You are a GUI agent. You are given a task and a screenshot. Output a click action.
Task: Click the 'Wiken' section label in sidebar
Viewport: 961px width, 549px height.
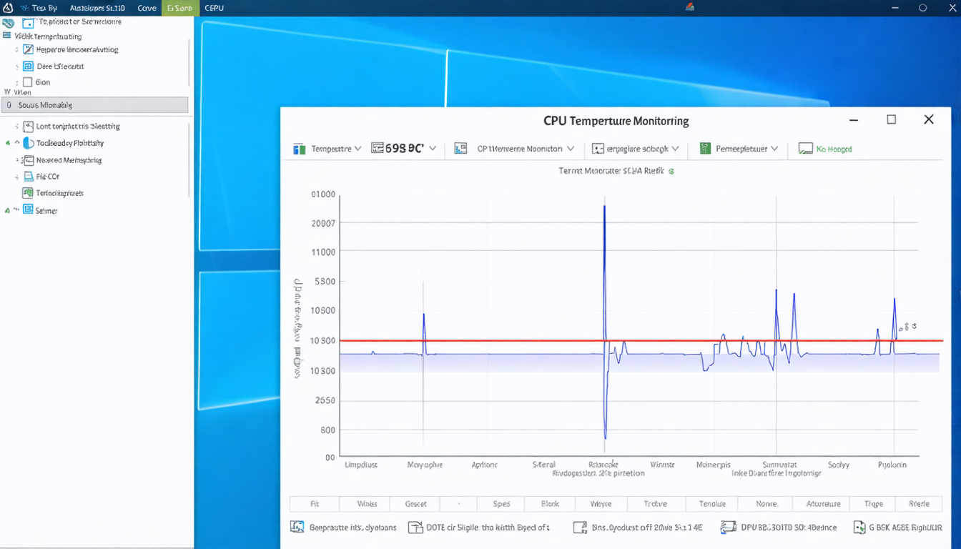click(22, 92)
